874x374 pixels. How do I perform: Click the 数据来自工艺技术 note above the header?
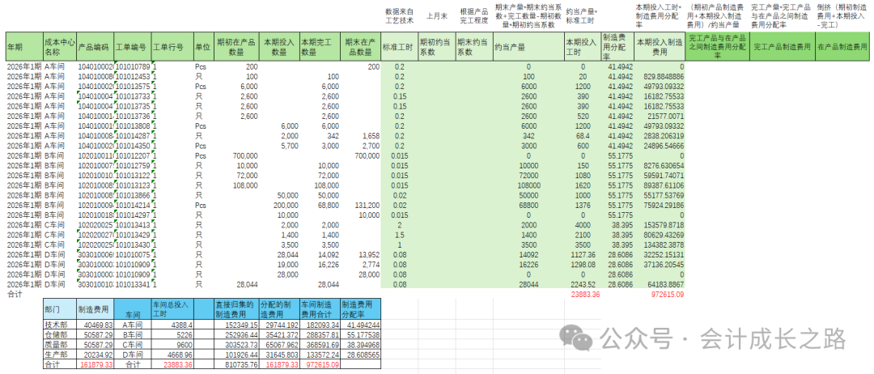pos(400,16)
